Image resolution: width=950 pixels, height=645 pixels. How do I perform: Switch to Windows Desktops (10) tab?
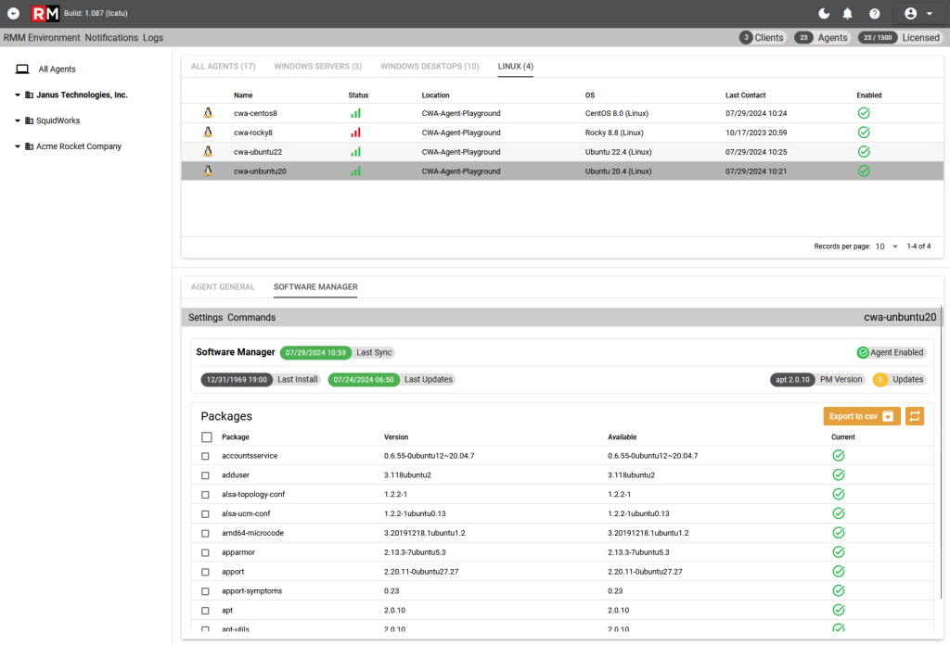pyautogui.click(x=430, y=67)
